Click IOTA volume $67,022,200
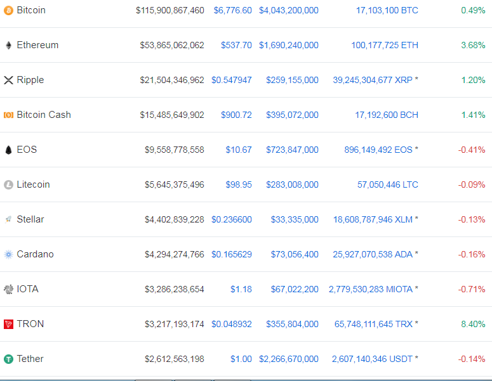This screenshot has width=492, height=381. (295, 289)
